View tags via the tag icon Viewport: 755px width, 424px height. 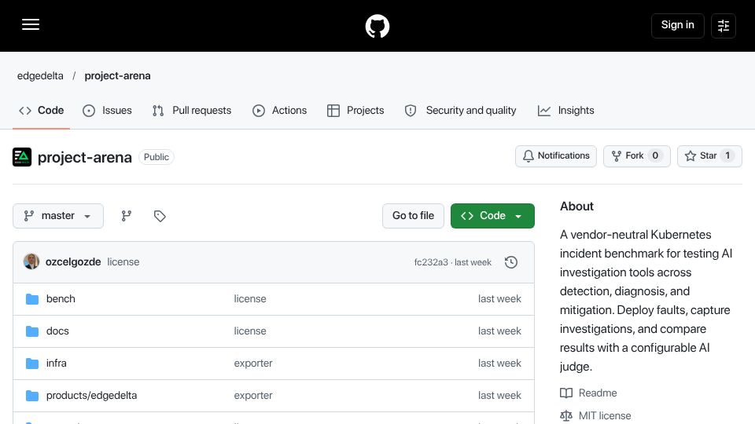(160, 216)
